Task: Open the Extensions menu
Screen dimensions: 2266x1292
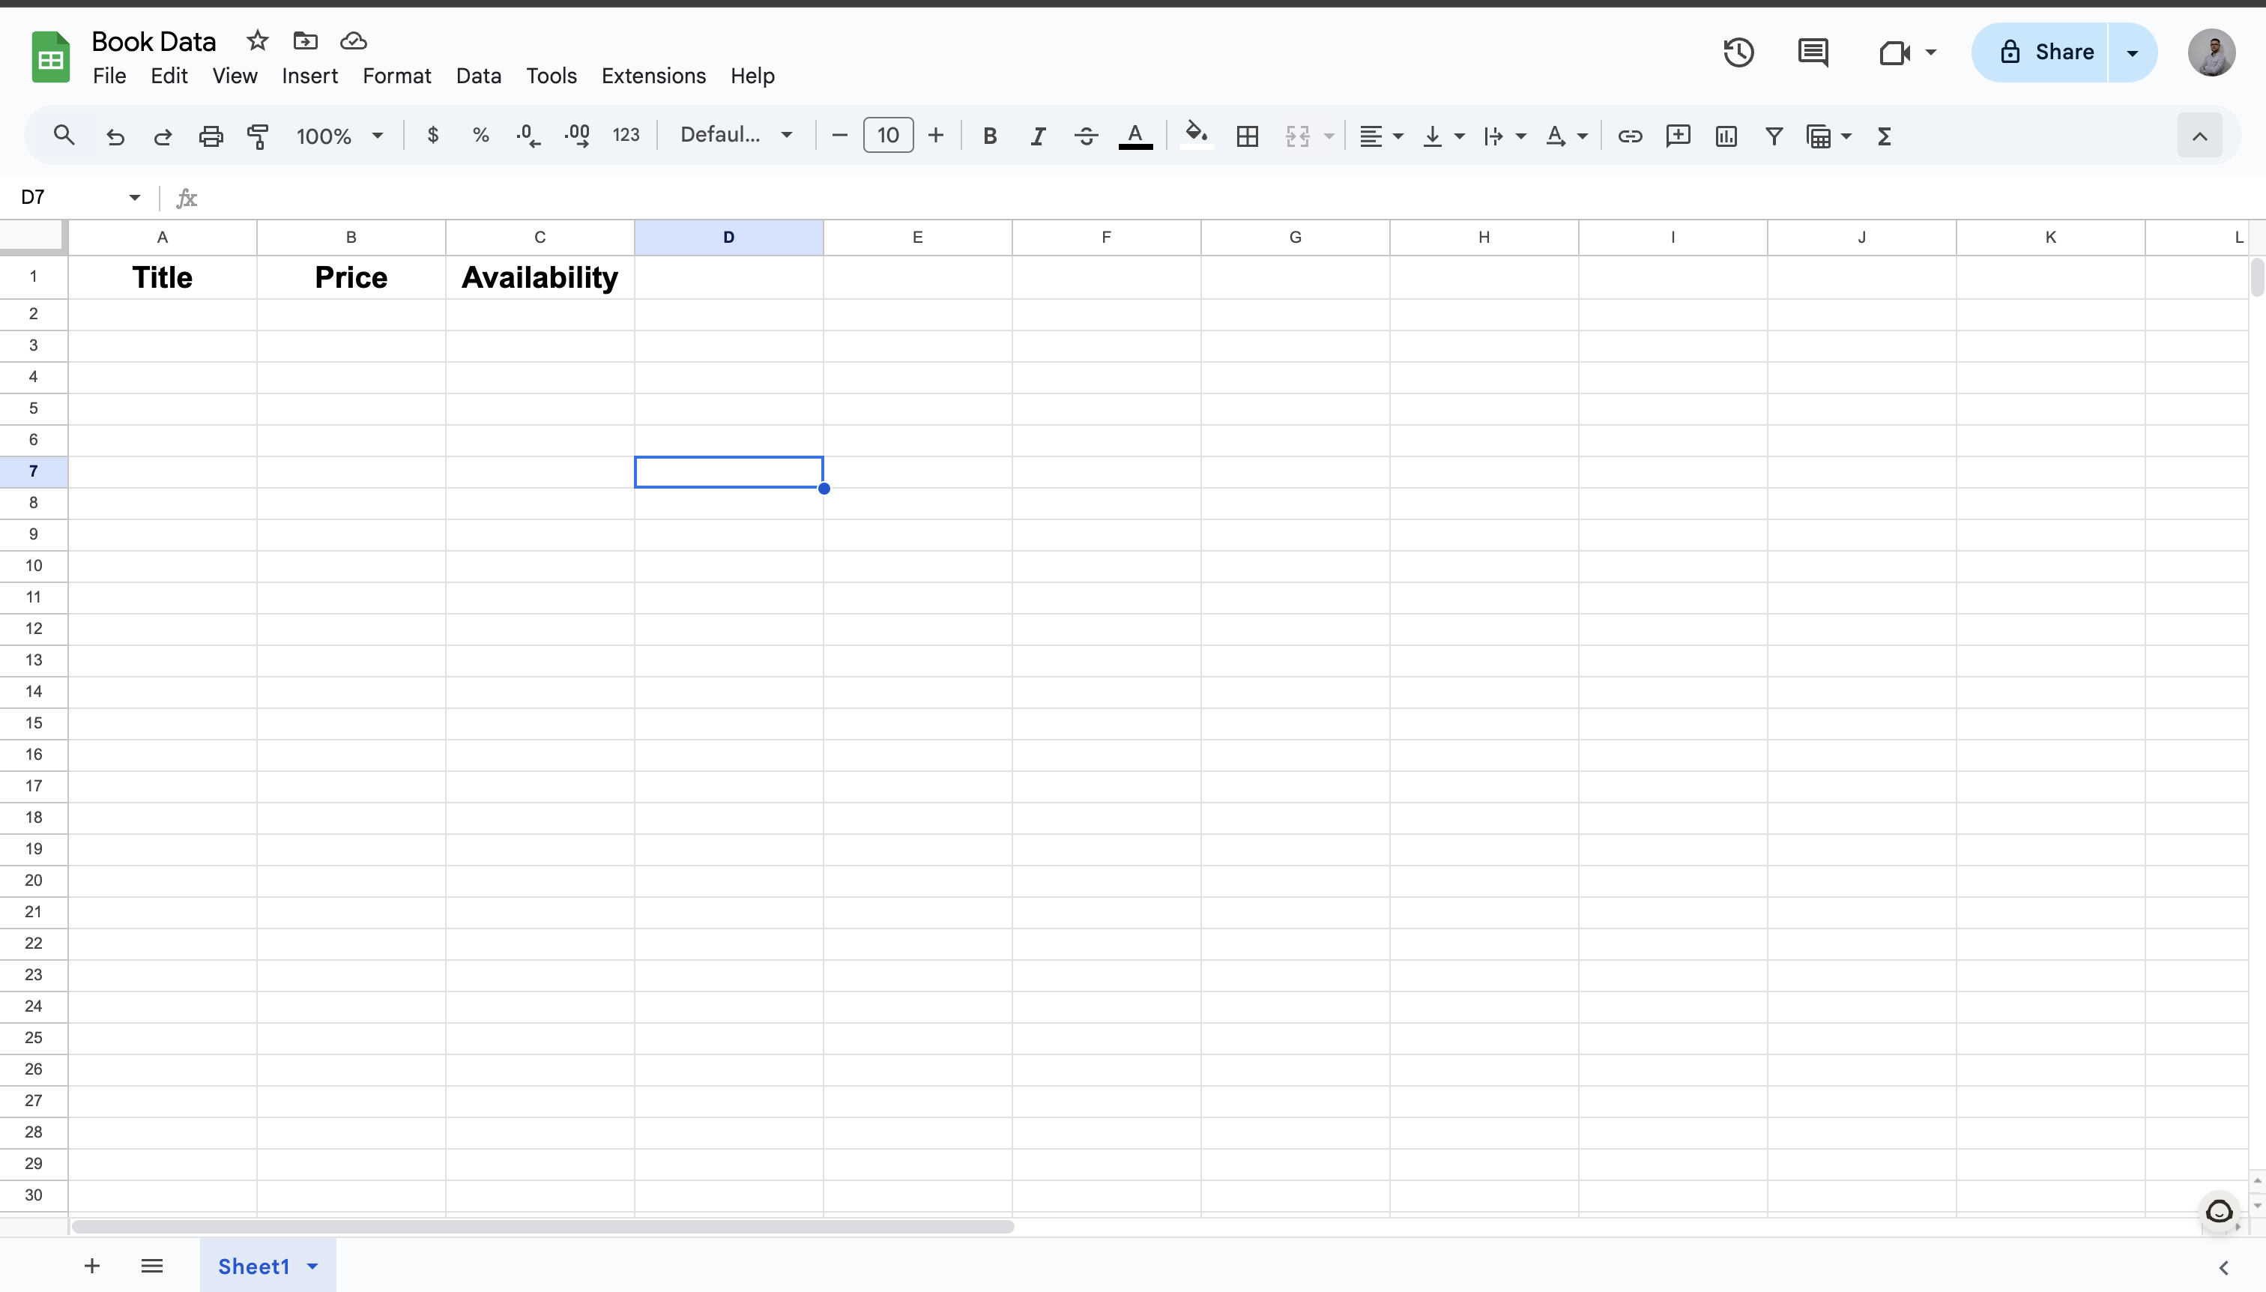Action: pyautogui.click(x=653, y=76)
